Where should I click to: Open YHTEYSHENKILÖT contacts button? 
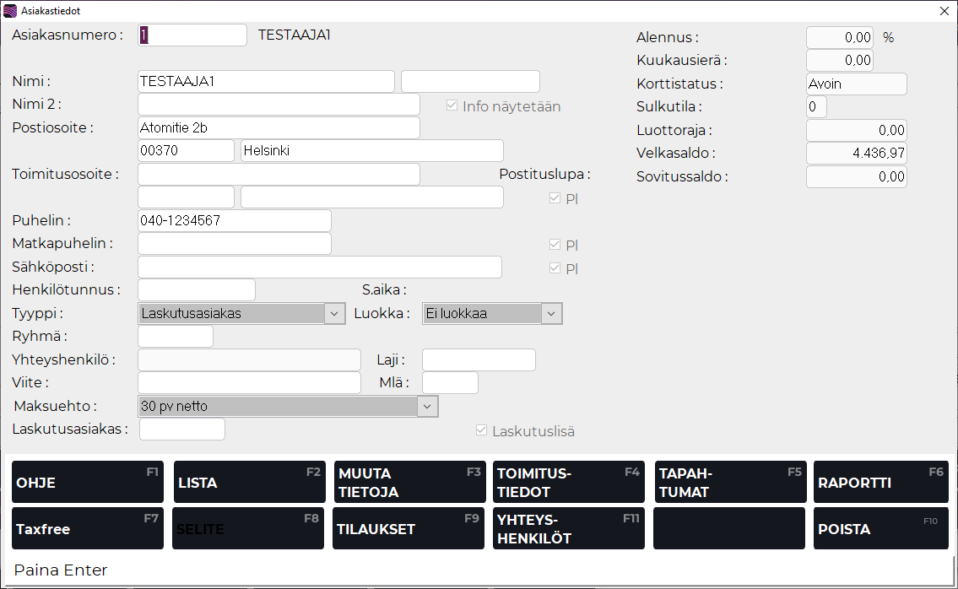(569, 528)
